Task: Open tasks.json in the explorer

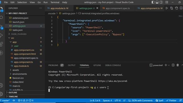Action: pos(18,30)
